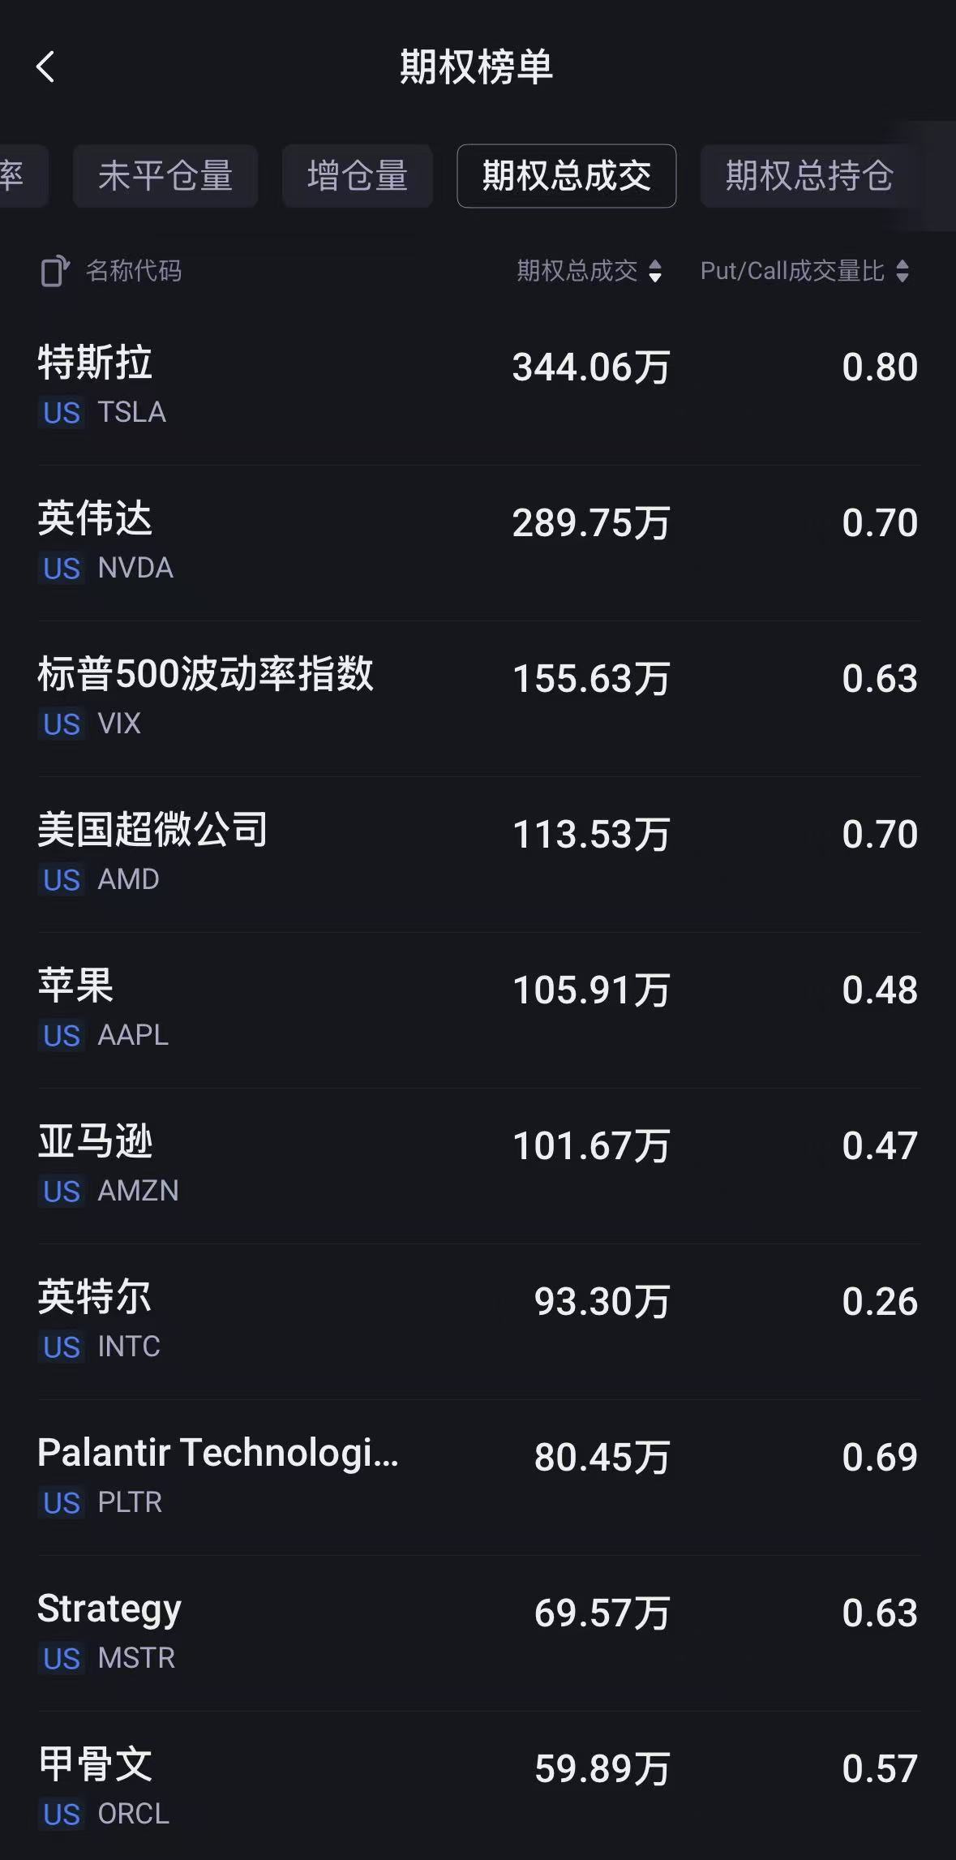Tap the 期权榜单 page title
Image resolution: width=956 pixels, height=1860 pixels.
coord(477,67)
